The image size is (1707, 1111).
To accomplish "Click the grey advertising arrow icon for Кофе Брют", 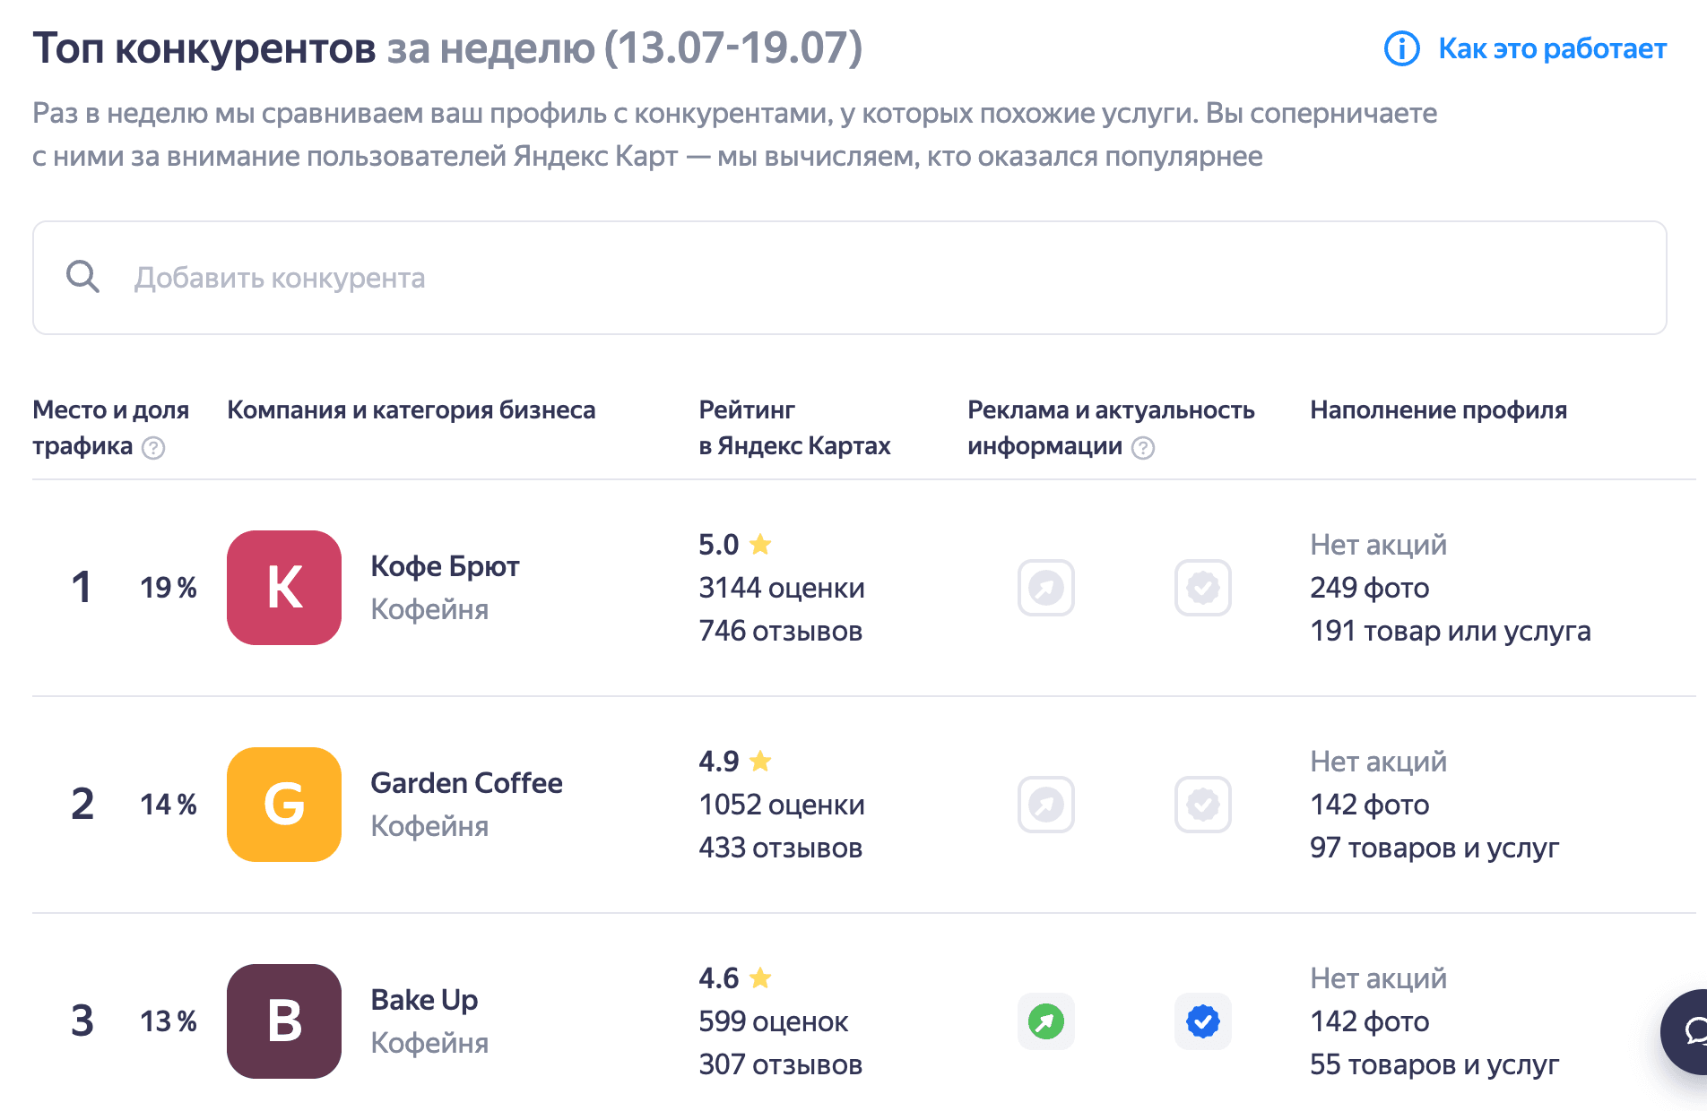I will (x=1046, y=588).
